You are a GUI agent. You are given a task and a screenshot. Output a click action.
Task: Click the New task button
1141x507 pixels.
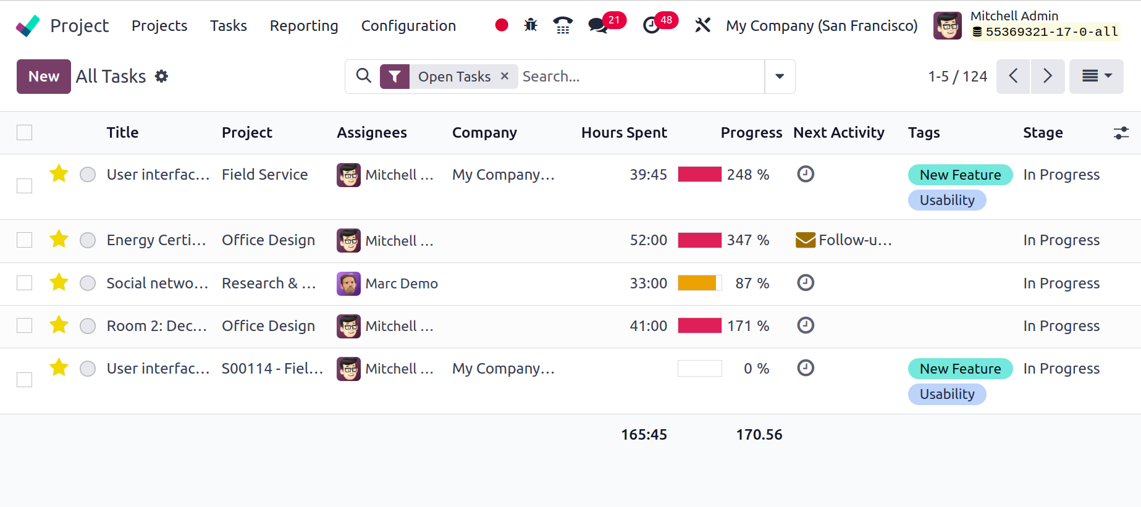point(44,77)
